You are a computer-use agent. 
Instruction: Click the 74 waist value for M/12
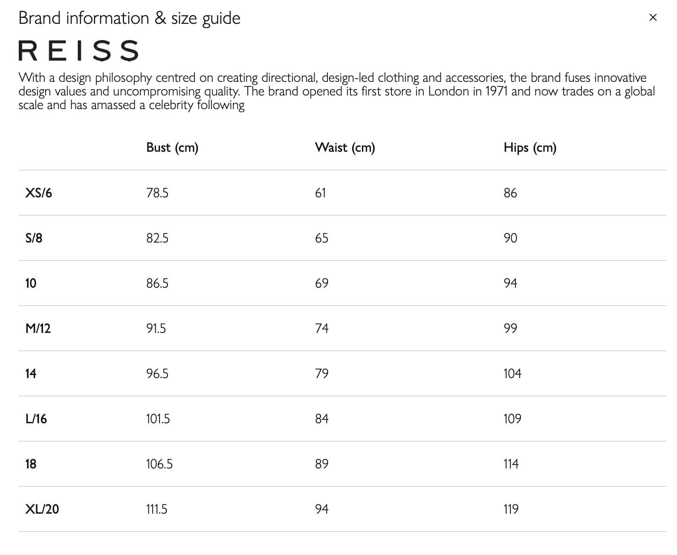[322, 329]
